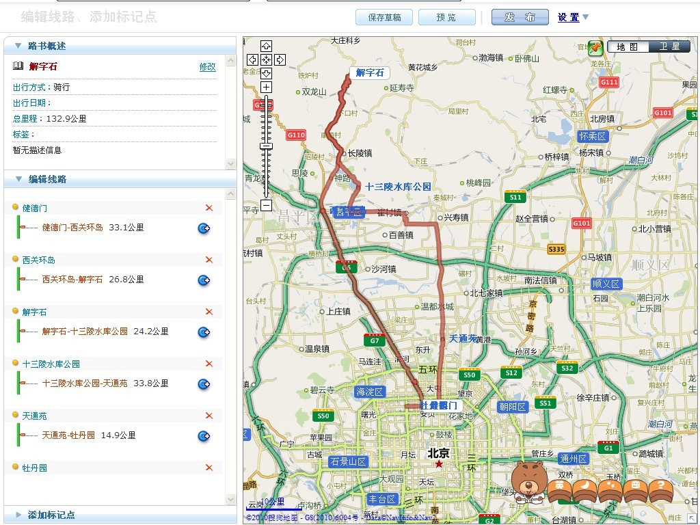Expand the 添加标记点 section
The height and width of the screenshot is (525, 700).
(x=18, y=515)
